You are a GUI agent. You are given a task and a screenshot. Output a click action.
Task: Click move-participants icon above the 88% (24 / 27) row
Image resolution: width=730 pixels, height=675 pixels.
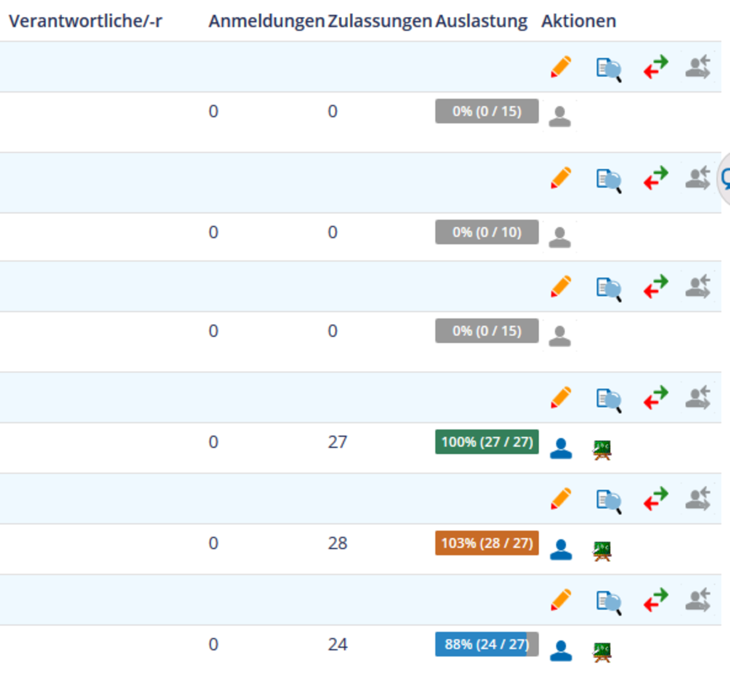tap(698, 599)
